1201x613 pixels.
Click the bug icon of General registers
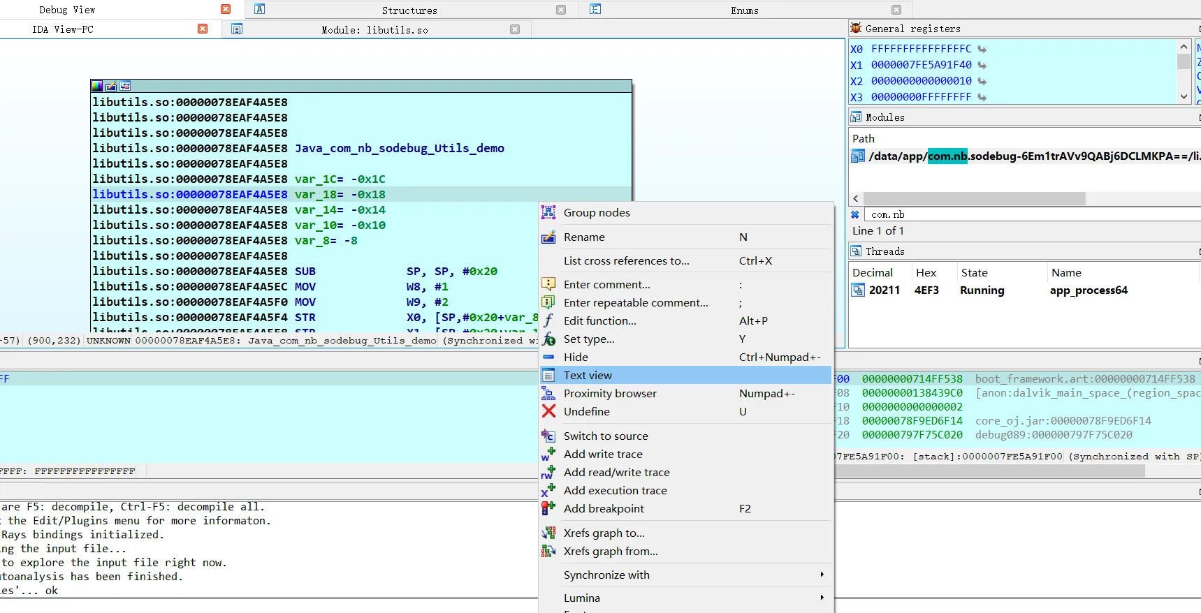pos(856,28)
